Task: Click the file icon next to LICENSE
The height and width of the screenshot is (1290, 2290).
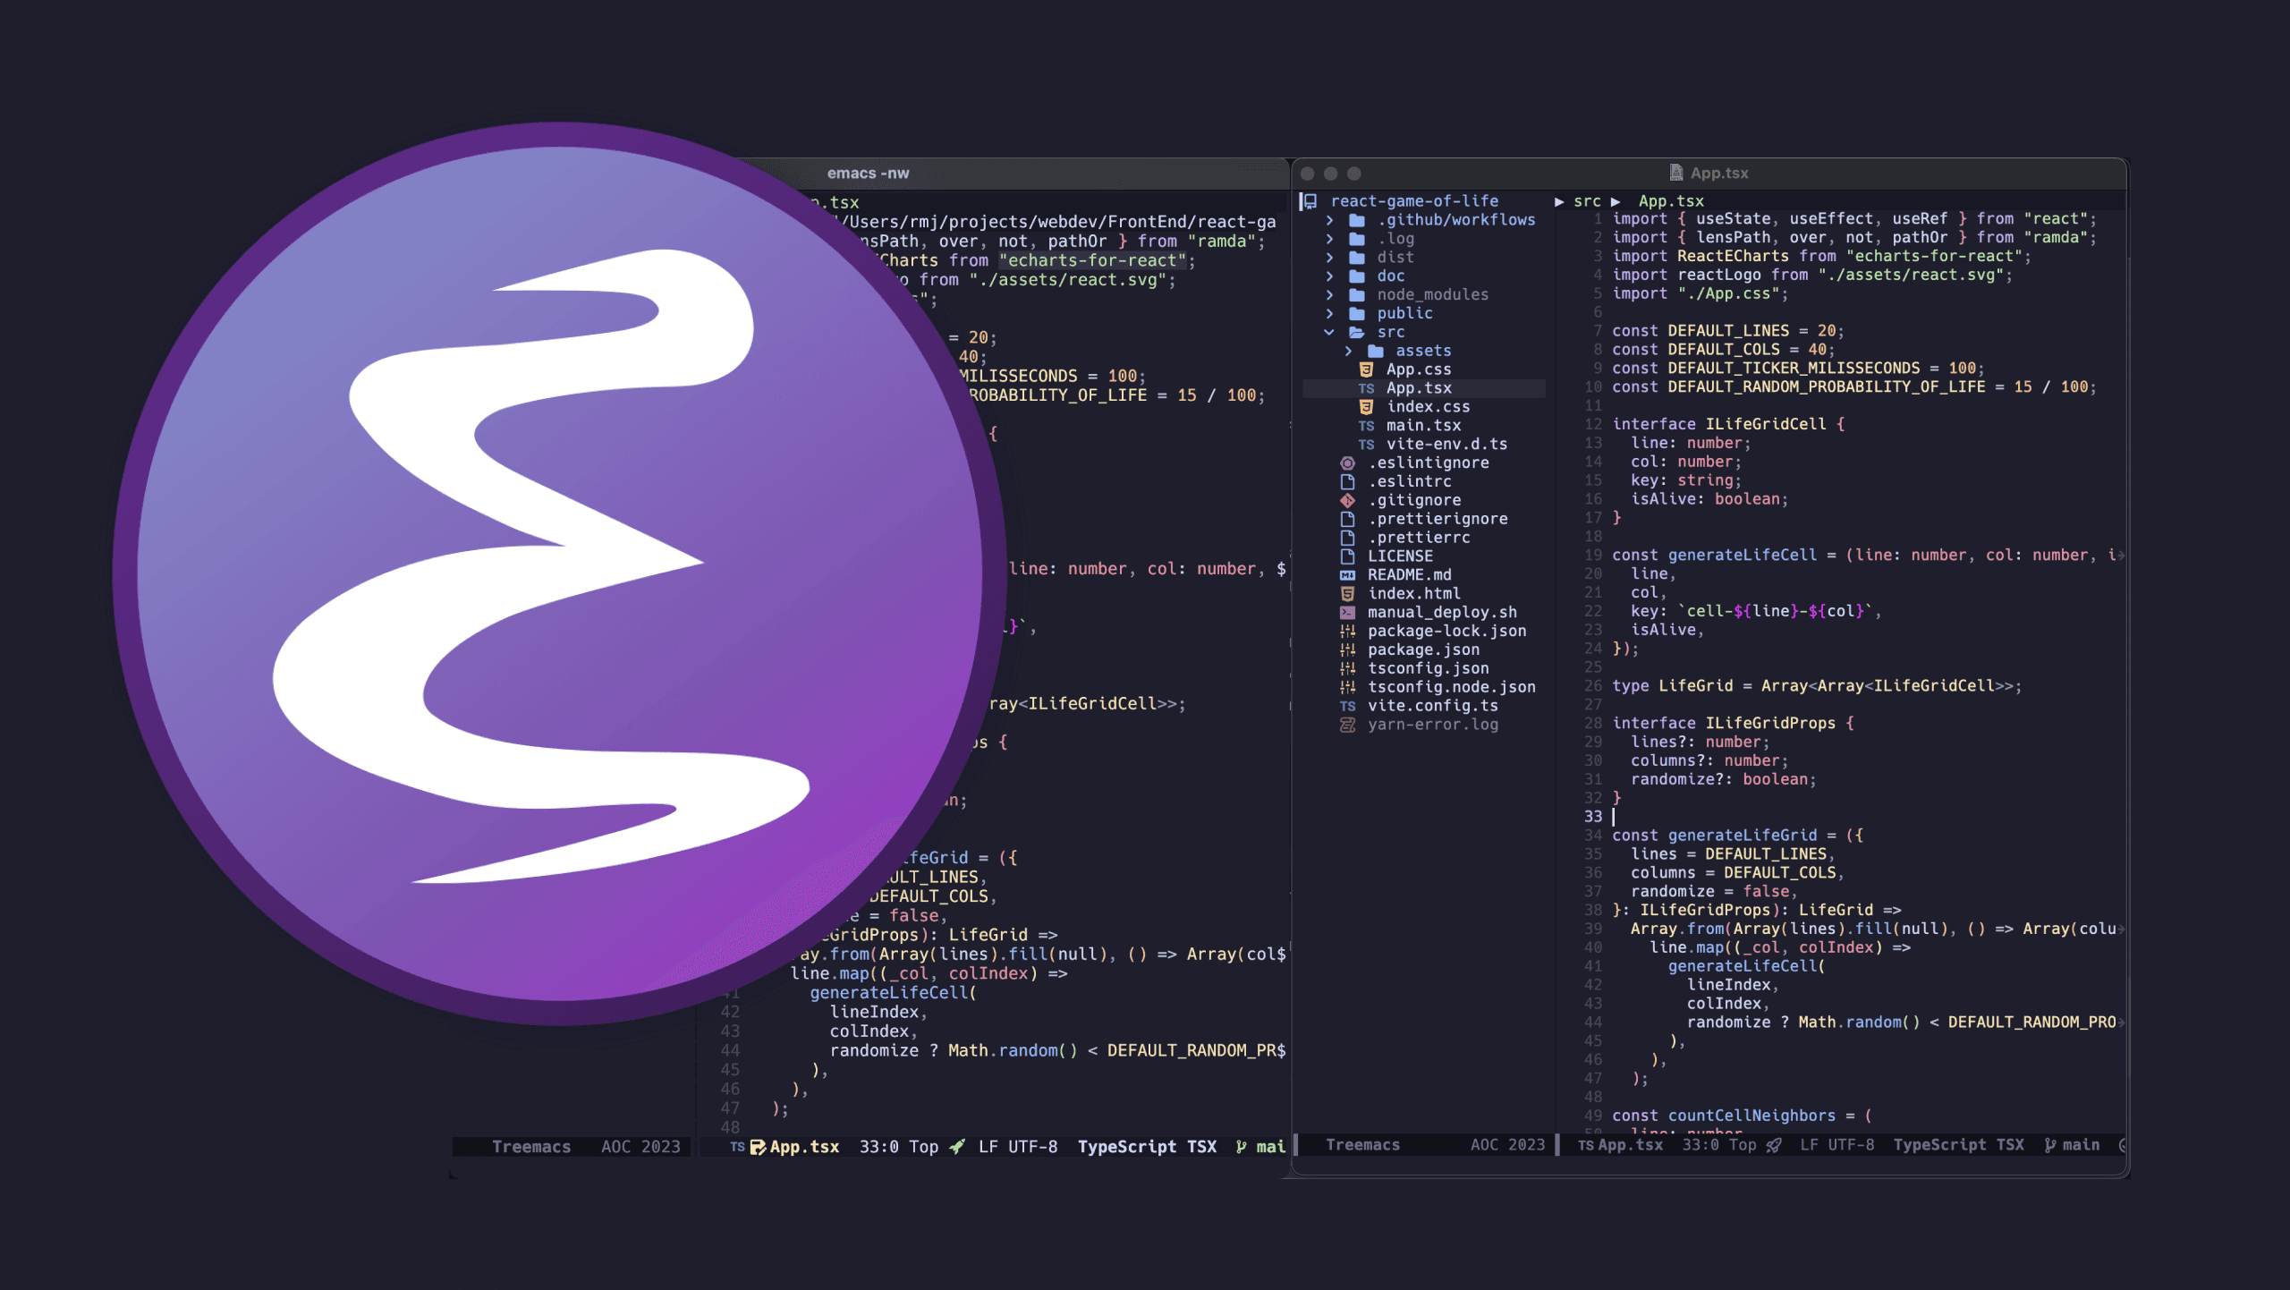Action: 1347,556
